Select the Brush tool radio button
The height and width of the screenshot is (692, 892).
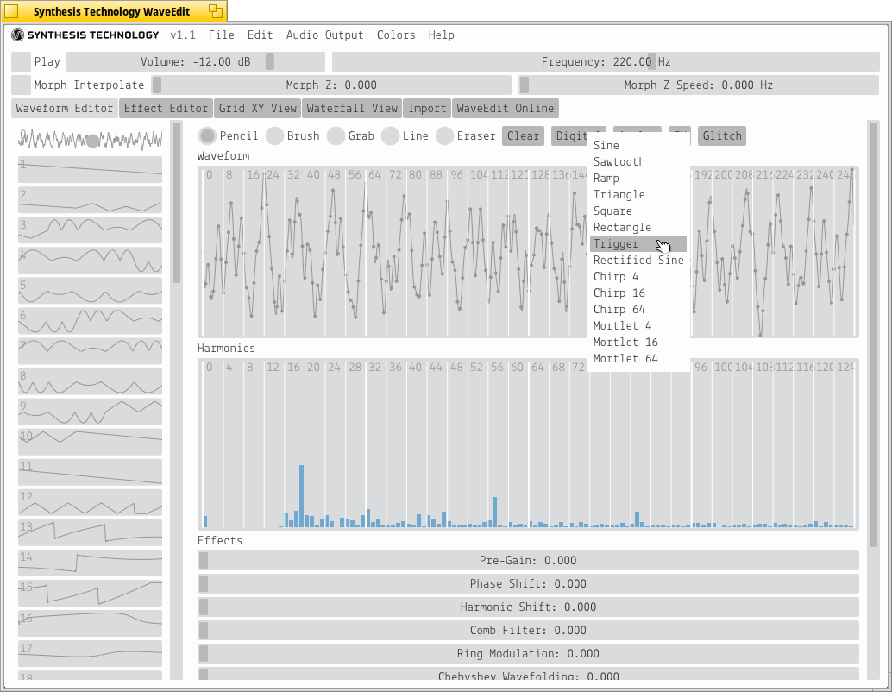[x=275, y=136]
